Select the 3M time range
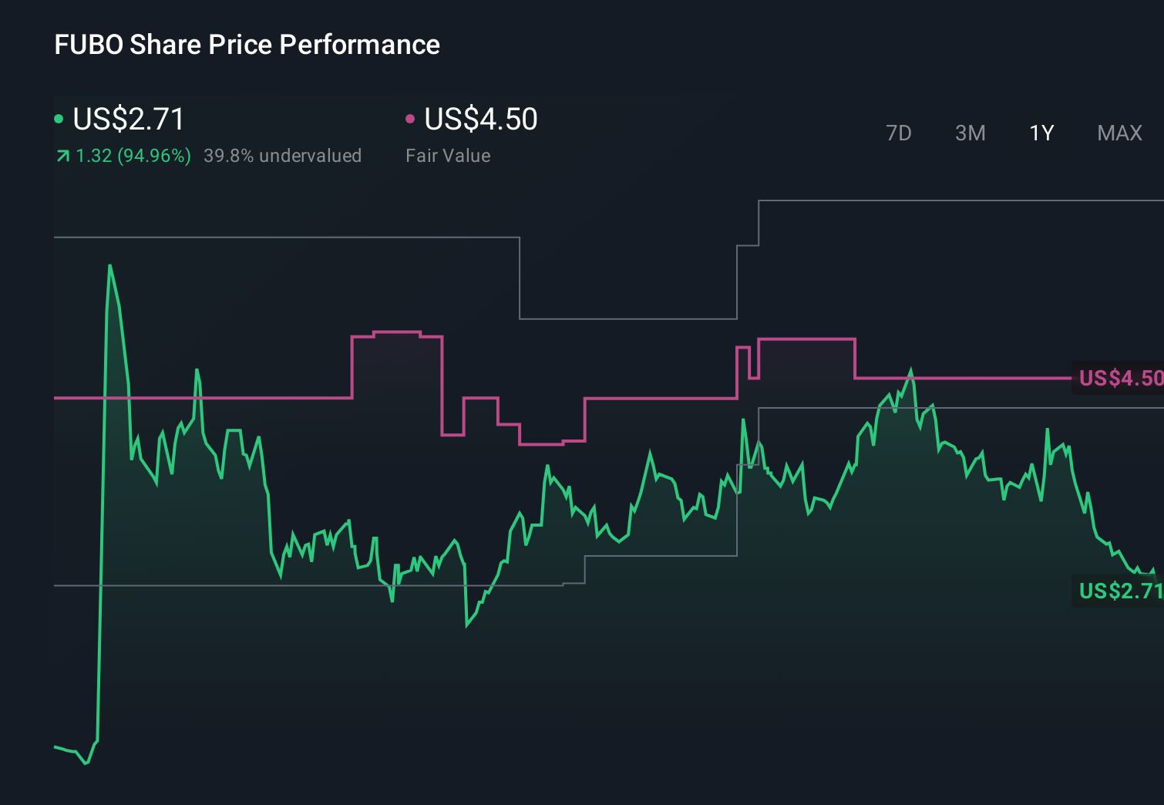 coord(969,133)
